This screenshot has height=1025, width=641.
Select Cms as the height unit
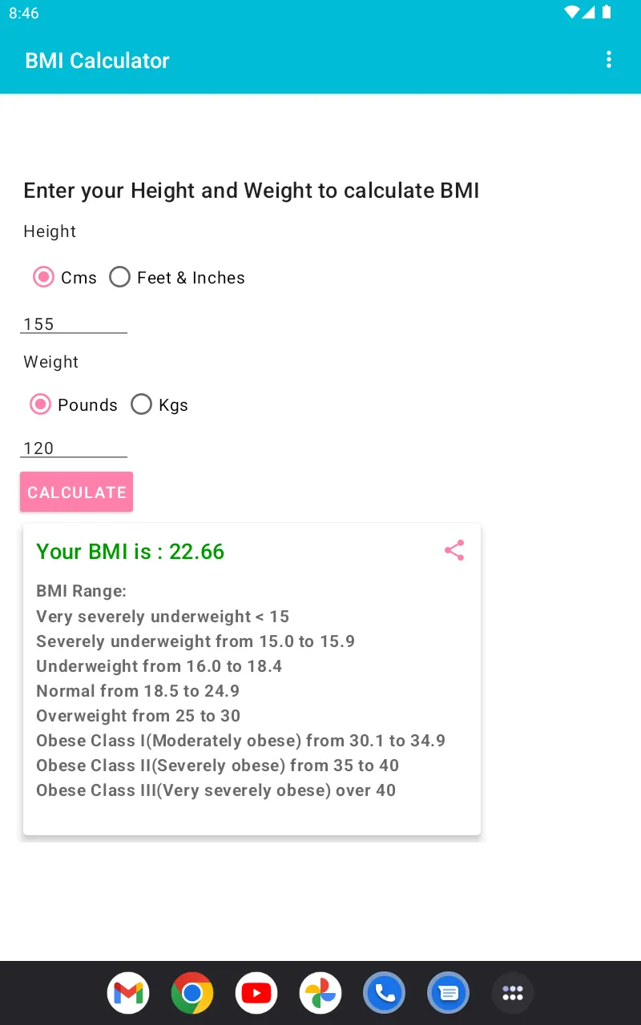coord(44,277)
